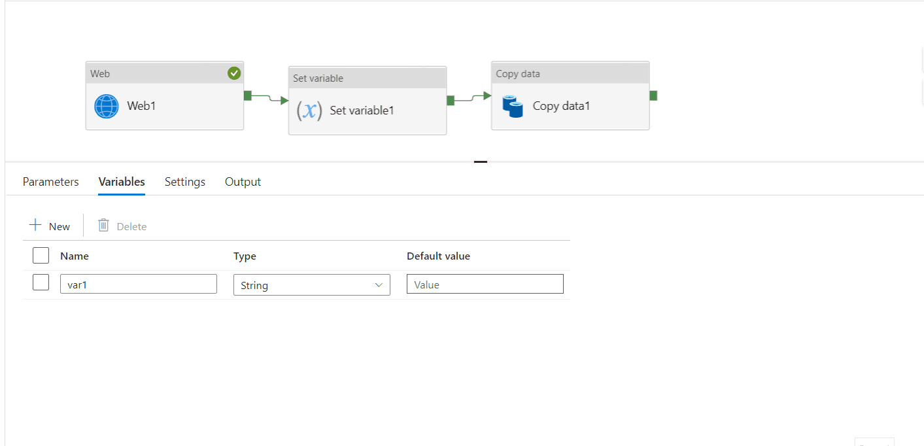Collapse the bottom panel using the handle
The width and height of the screenshot is (924, 446).
click(481, 162)
